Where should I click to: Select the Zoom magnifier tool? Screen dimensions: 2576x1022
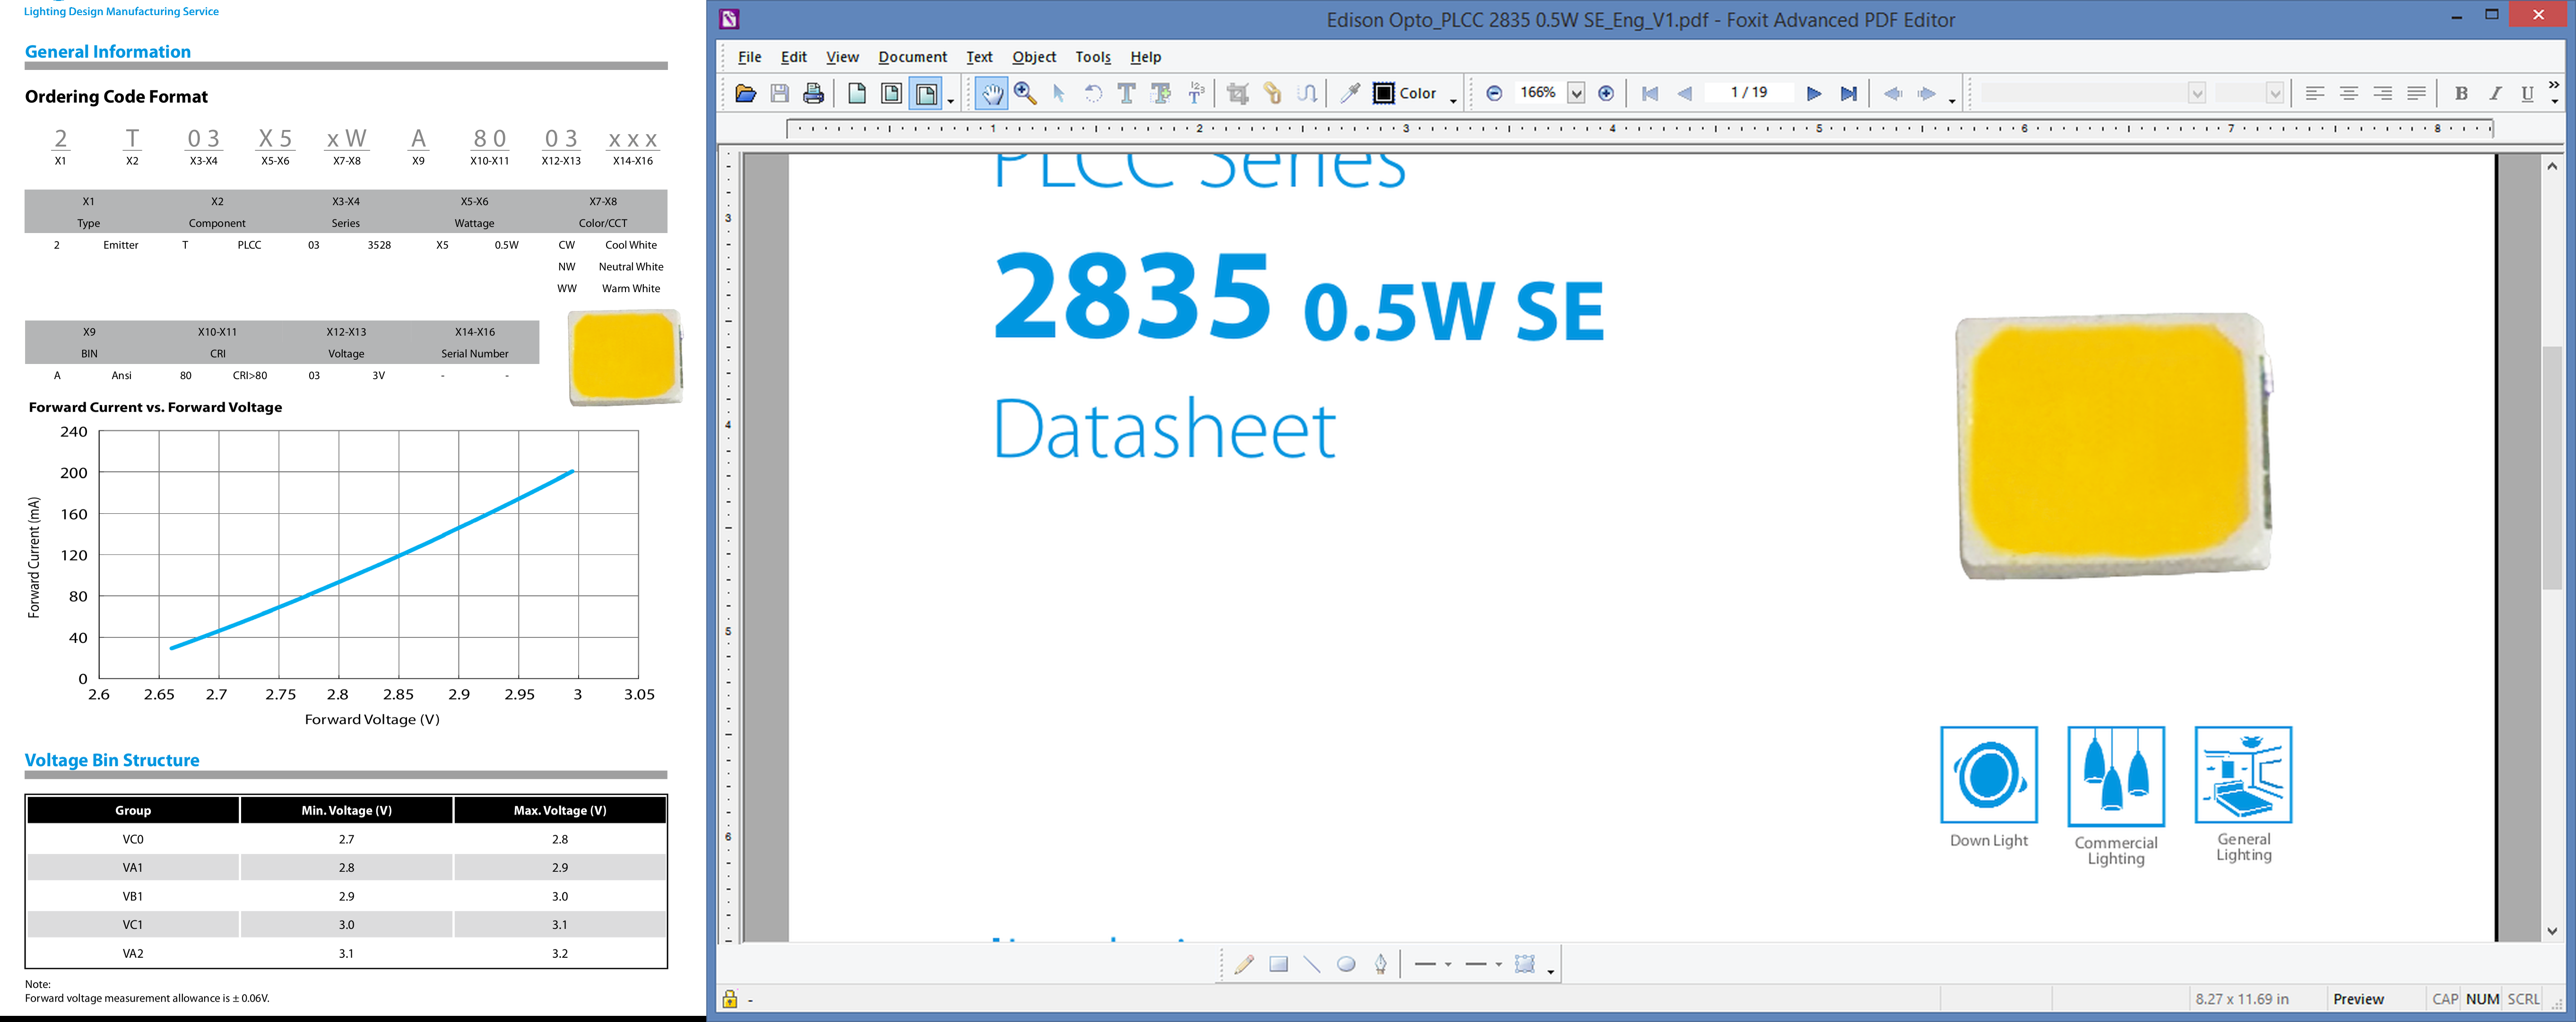pos(1025,93)
